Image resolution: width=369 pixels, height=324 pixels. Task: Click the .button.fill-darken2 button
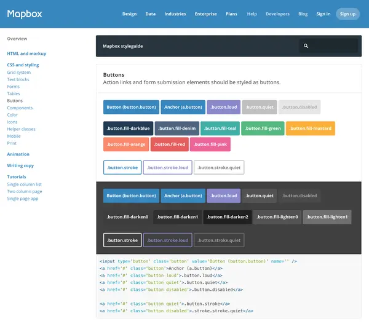(228, 217)
